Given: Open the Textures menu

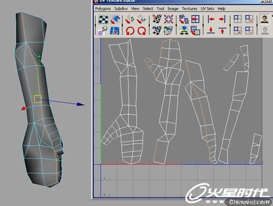Looking at the screenshot, I should point(190,9).
